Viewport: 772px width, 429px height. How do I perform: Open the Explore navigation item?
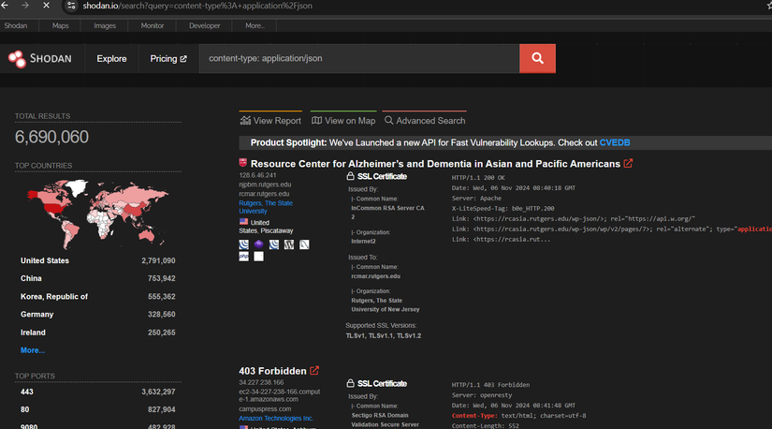tap(111, 59)
